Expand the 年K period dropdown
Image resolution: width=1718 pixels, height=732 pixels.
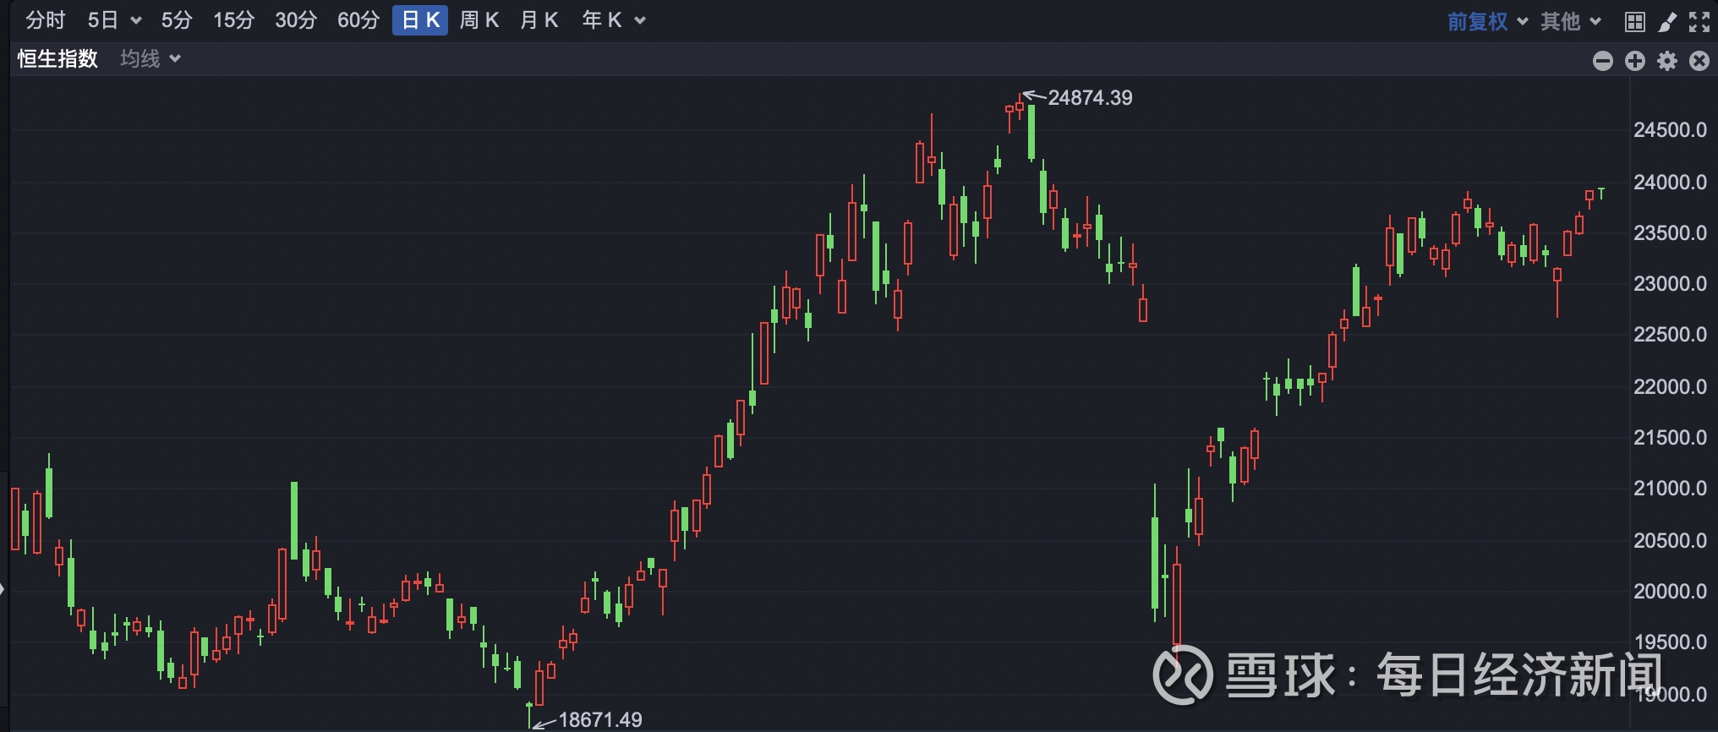[613, 20]
